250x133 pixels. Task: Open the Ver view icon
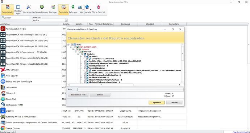point(80,7)
